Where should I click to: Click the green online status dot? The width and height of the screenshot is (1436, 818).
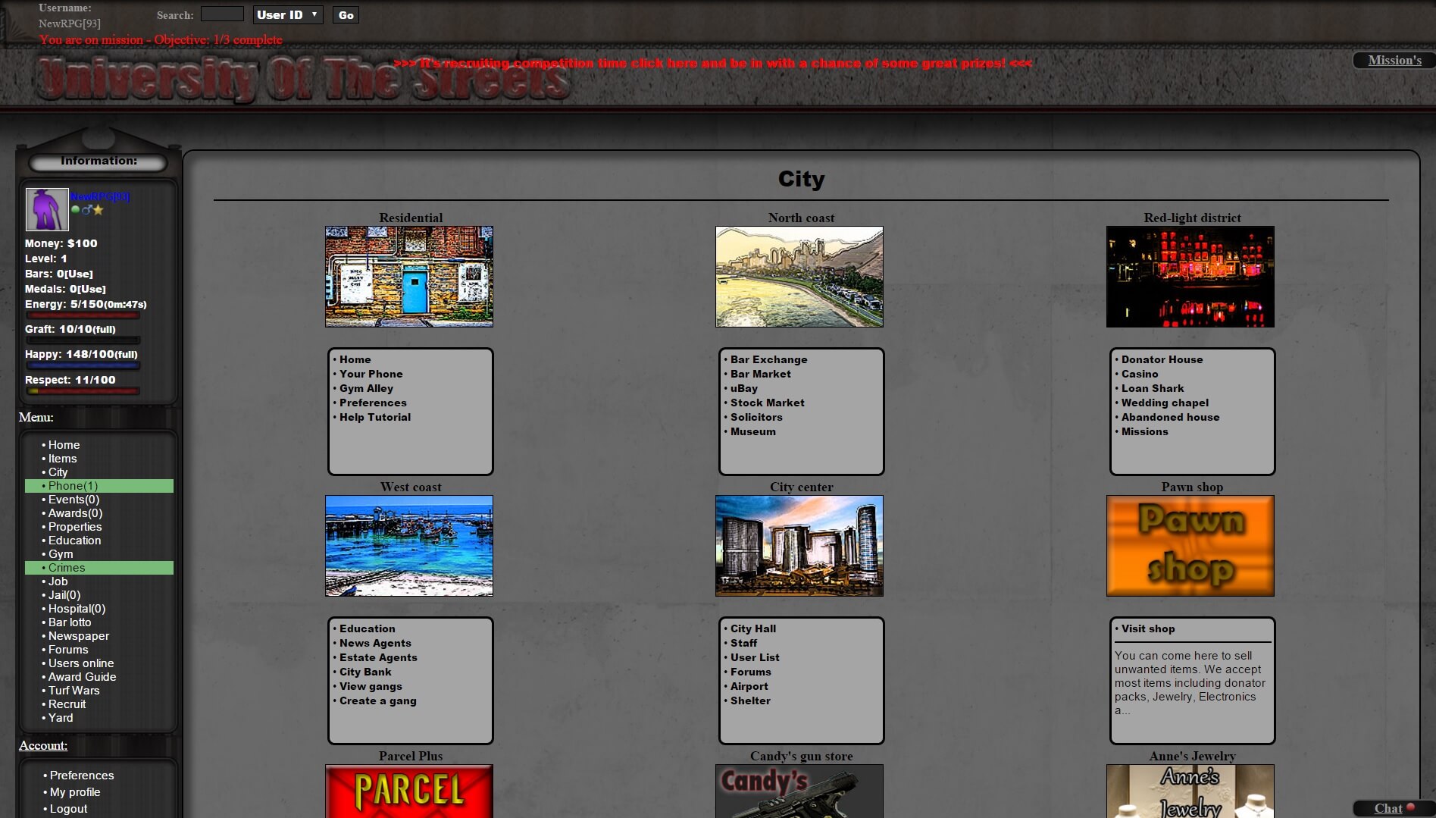tap(75, 210)
